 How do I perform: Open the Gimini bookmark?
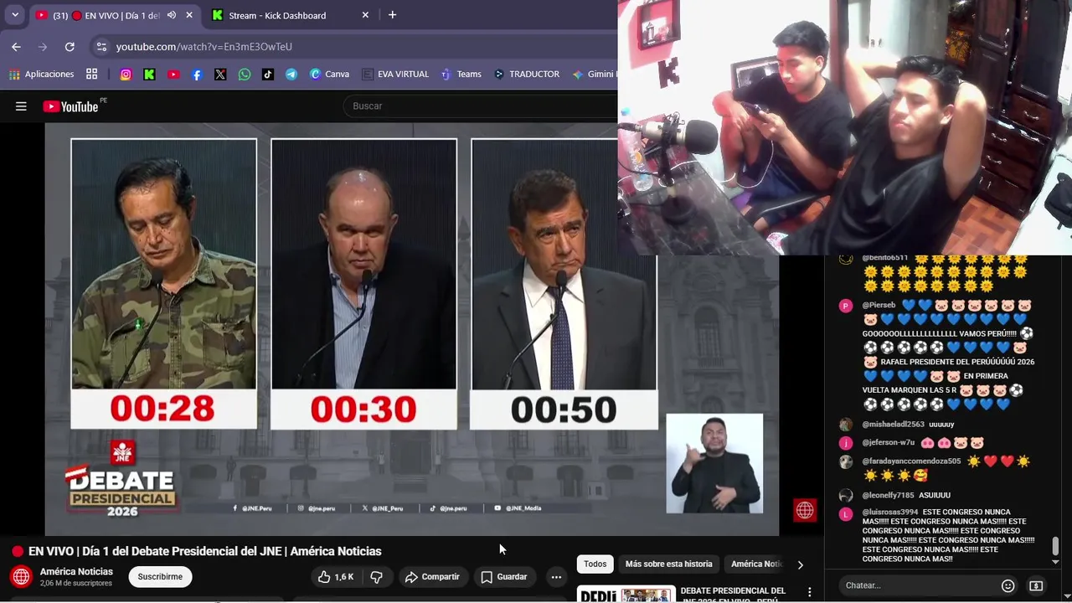point(594,75)
